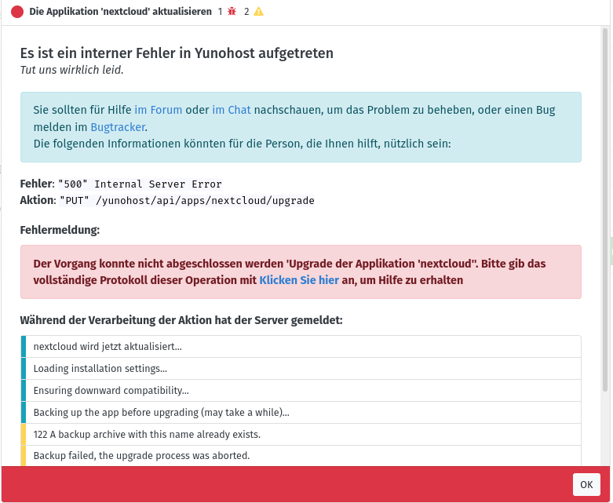Click "Backup failed" warning log line
Viewport: 613px width, 503px height.
pyautogui.click(x=141, y=456)
